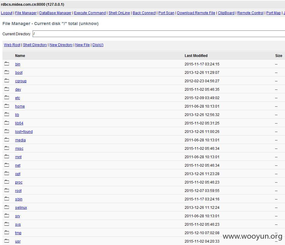Click the folder icon beside sbin
The height and width of the screenshot is (245, 285).
7,199
